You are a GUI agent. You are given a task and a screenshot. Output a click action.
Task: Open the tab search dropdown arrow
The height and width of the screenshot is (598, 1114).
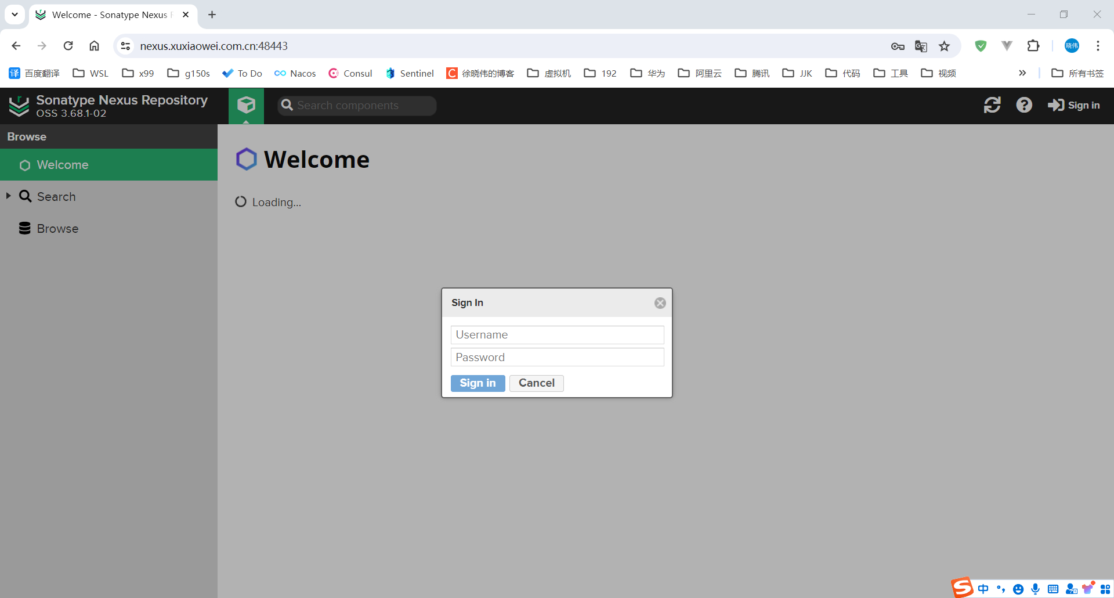coord(15,15)
